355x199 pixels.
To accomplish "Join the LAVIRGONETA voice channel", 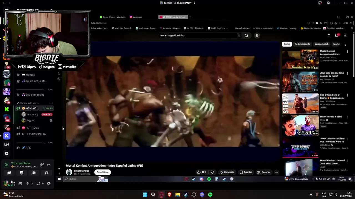I will (x=35, y=134).
